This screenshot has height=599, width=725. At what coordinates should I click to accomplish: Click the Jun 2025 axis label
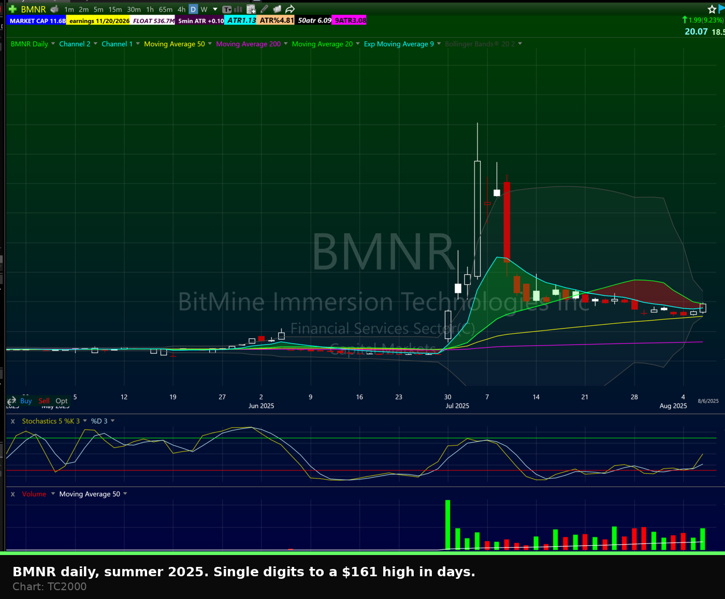coord(261,406)
